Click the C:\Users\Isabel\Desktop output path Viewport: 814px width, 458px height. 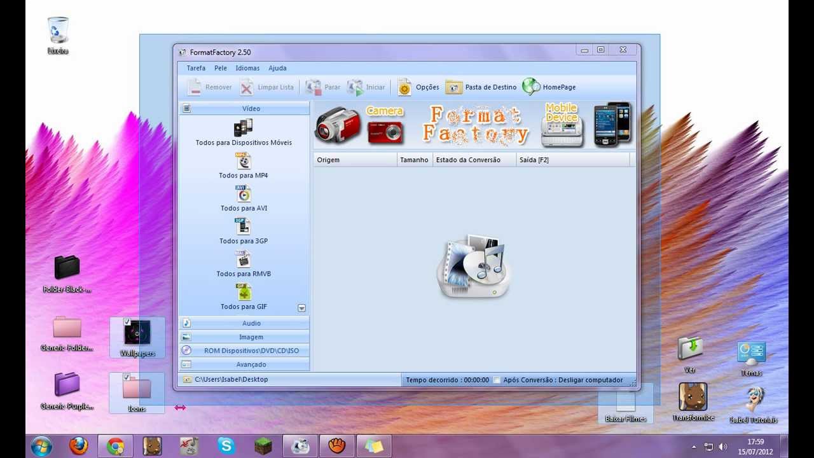[231, 379]
